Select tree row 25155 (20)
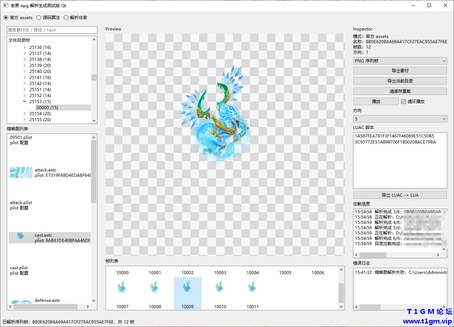The height and width of the screenshot is (327, 454). click(x=40, y=120)
